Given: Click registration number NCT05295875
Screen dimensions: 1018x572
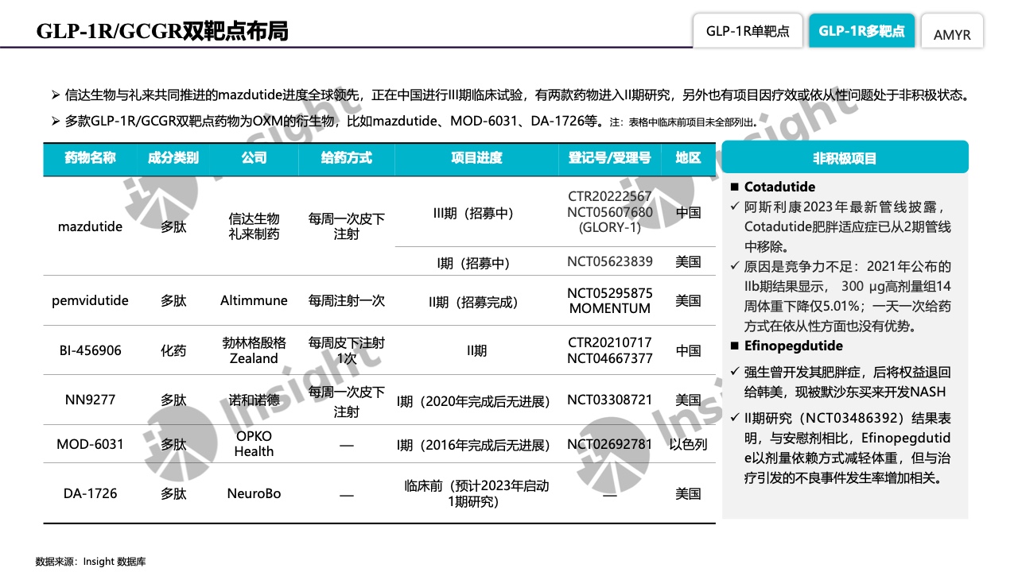Looking at the screenshot, I should point(610,293).
